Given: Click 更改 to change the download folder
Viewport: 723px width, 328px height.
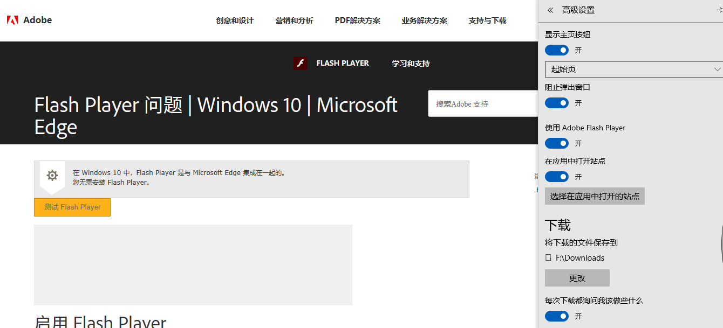Looking at the screenshot, I should (577, 278).
